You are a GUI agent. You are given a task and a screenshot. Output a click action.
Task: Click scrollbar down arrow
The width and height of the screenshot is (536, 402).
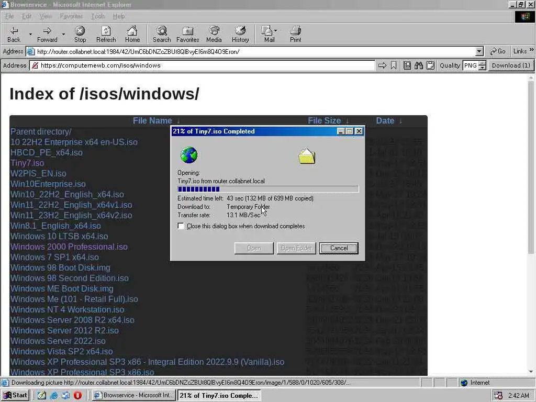(531, 372)
